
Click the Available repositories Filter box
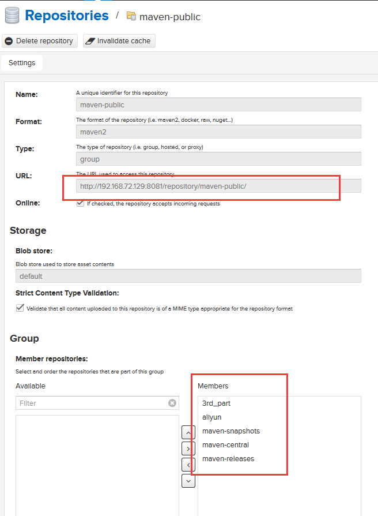[97, 403]
